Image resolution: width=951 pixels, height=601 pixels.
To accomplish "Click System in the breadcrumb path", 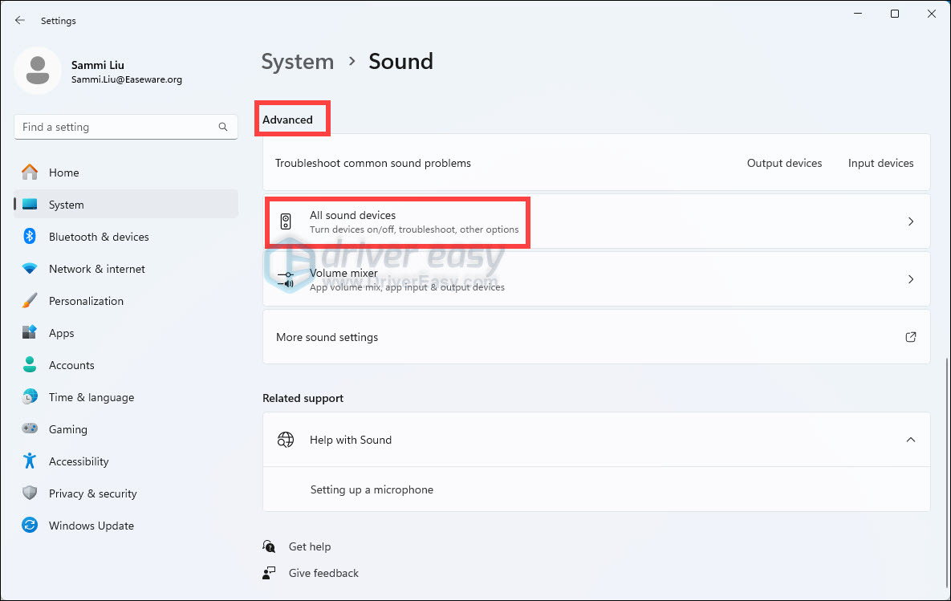I will click(x=297, y=61).
